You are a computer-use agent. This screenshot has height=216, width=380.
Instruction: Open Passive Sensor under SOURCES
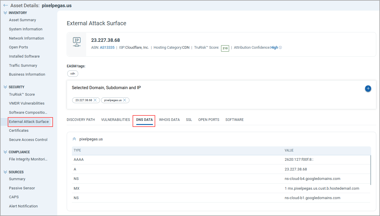click(21, 188)
